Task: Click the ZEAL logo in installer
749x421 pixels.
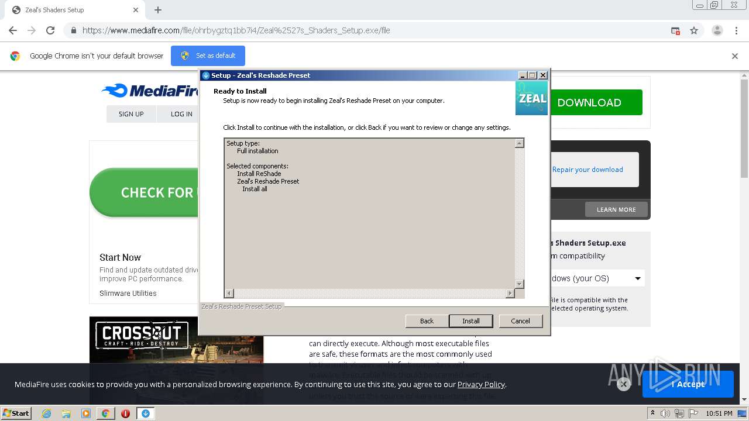Action: 531,98
